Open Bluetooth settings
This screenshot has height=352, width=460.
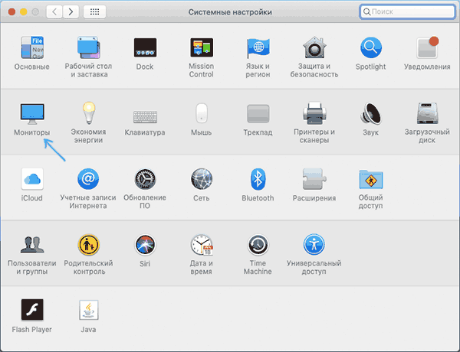(x=258, y=180)
